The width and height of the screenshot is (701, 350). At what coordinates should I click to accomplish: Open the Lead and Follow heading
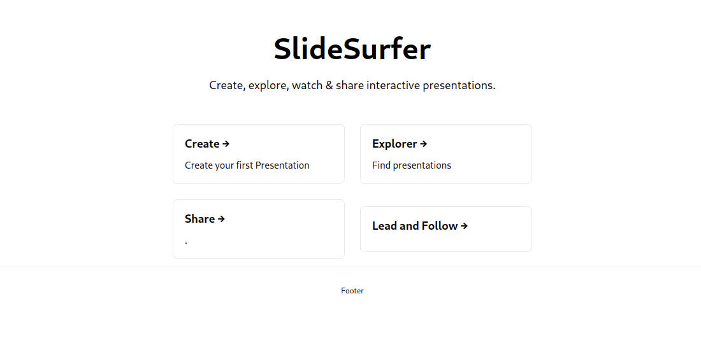coord(415,226)
